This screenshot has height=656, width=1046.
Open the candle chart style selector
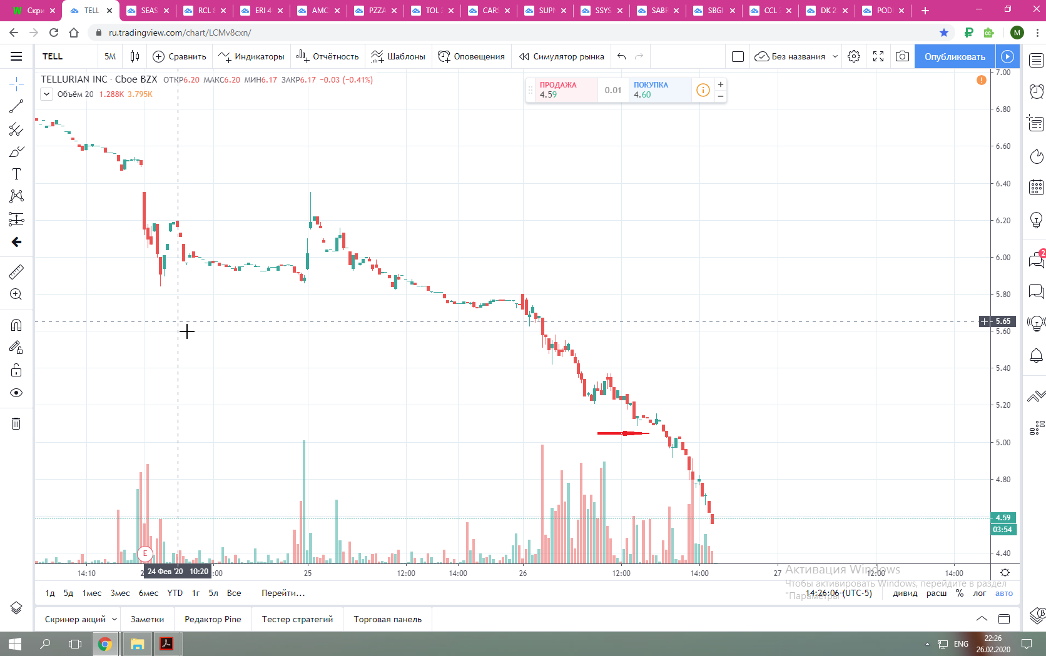[x=135, y=56]
